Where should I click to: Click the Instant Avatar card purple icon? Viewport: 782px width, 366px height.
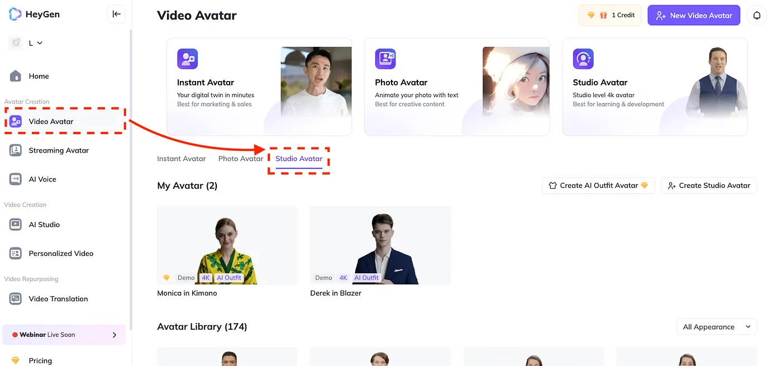[187, 59]
